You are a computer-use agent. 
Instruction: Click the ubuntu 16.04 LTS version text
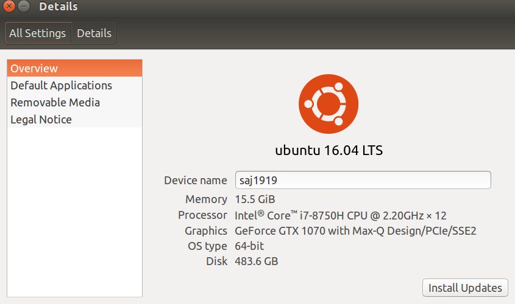pyautogui.click(x=329, y=150)
